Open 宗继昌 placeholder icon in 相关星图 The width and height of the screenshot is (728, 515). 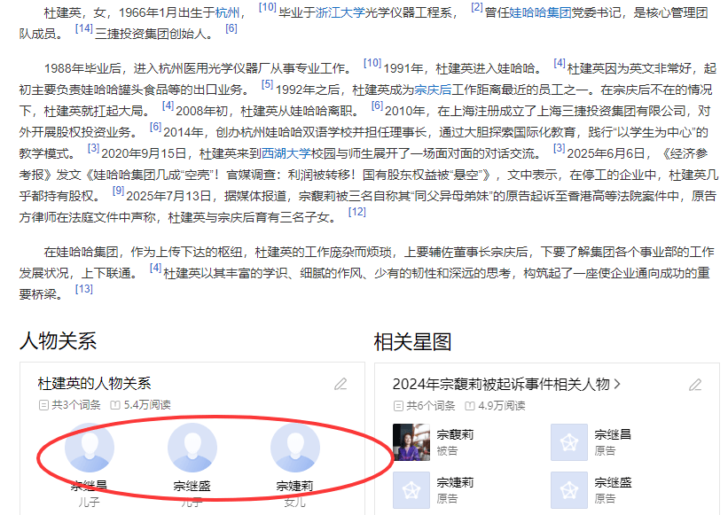pos(569,442)
